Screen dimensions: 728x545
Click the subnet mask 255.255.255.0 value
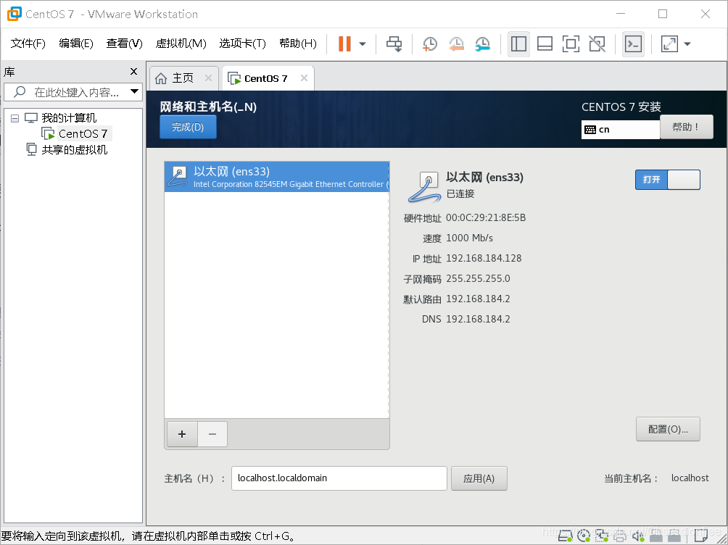click(478, 278)
